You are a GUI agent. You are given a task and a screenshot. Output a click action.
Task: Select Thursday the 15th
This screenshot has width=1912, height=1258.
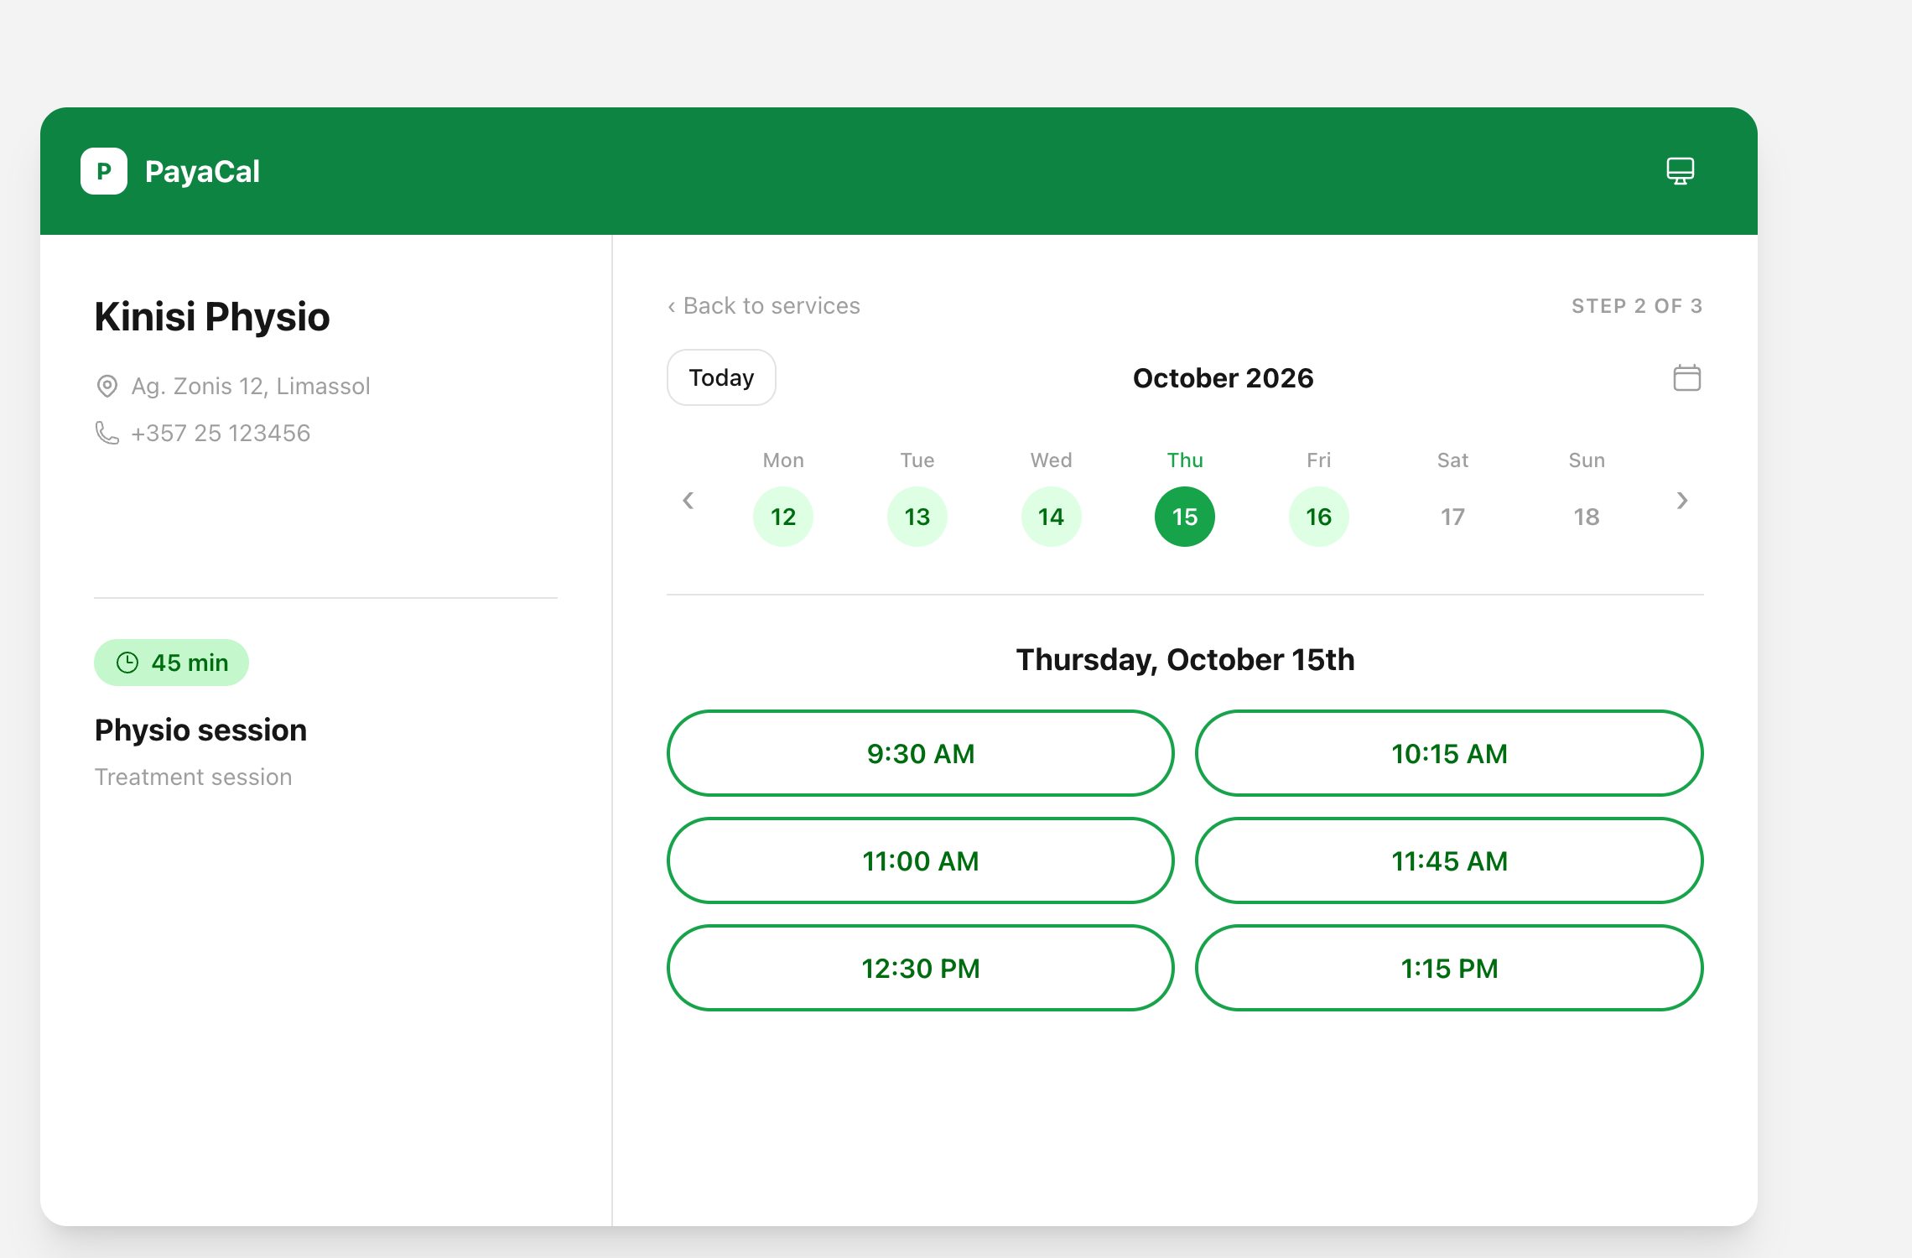[x=1185, y=517]
